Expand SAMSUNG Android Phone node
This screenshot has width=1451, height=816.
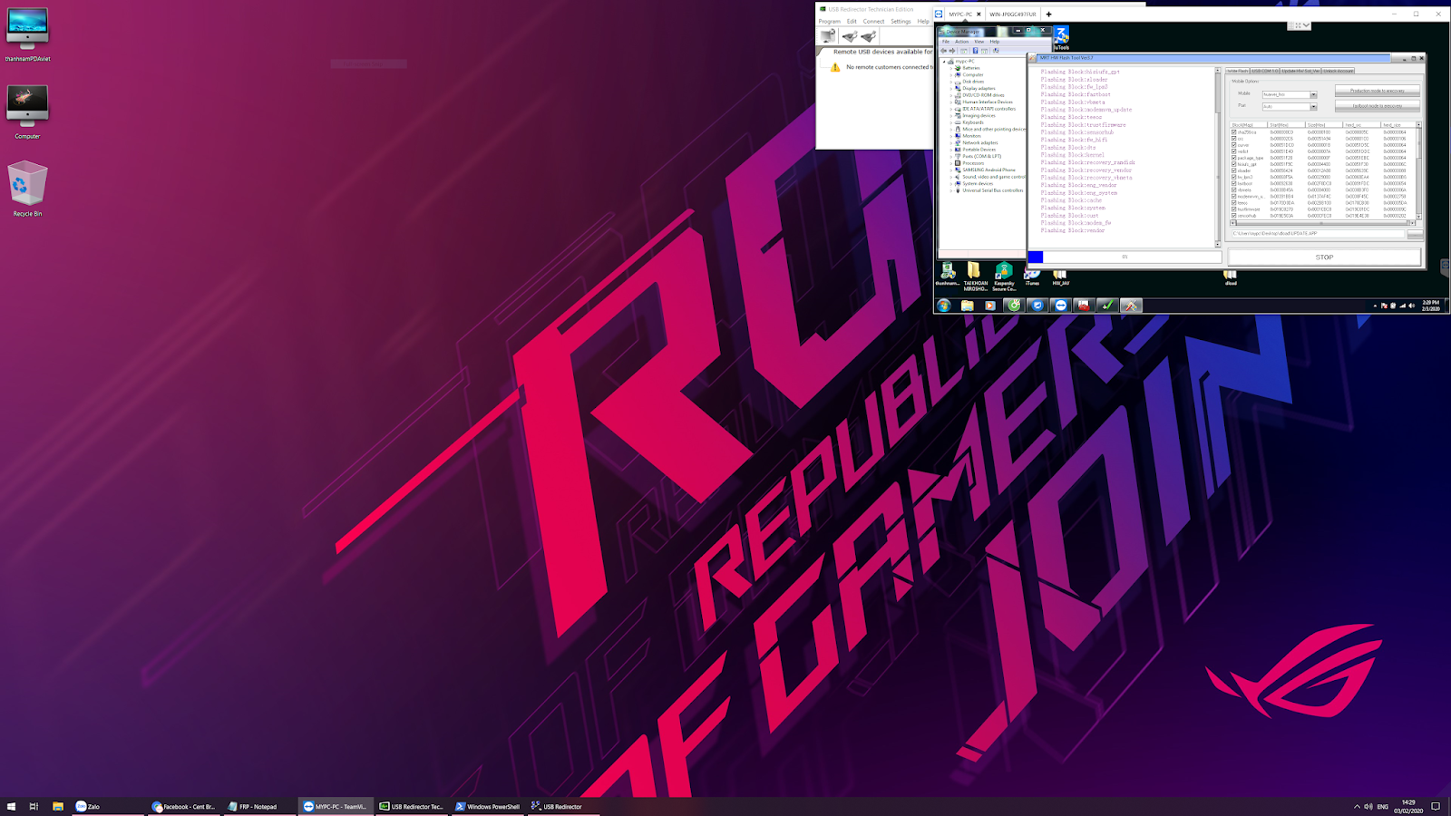(951, 170)
